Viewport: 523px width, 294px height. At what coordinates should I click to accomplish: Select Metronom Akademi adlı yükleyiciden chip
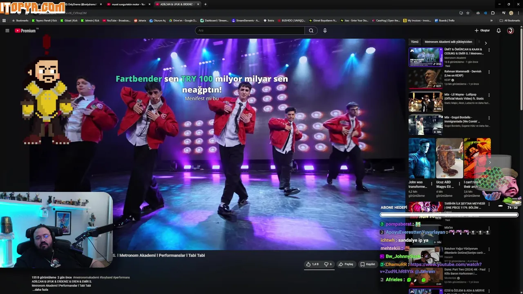point(448,42)
